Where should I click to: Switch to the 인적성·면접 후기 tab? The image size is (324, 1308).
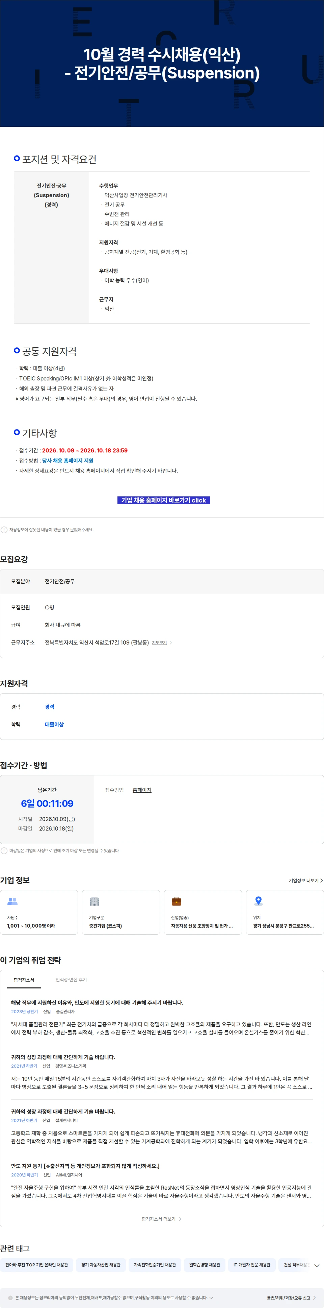(x=71, y=980)
